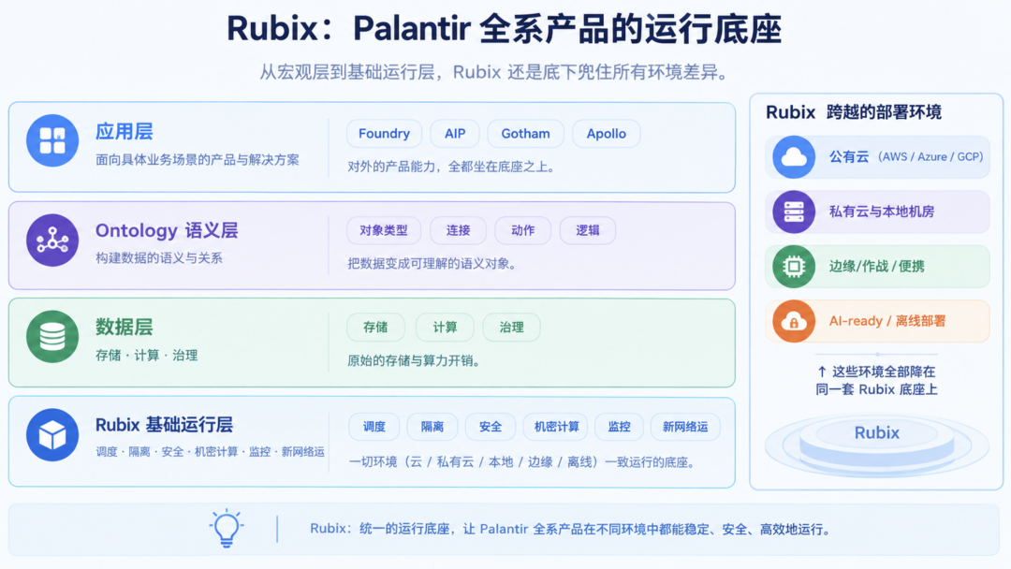
Task: Click the 私有云与本地机房 label
Action: (882, 212)
